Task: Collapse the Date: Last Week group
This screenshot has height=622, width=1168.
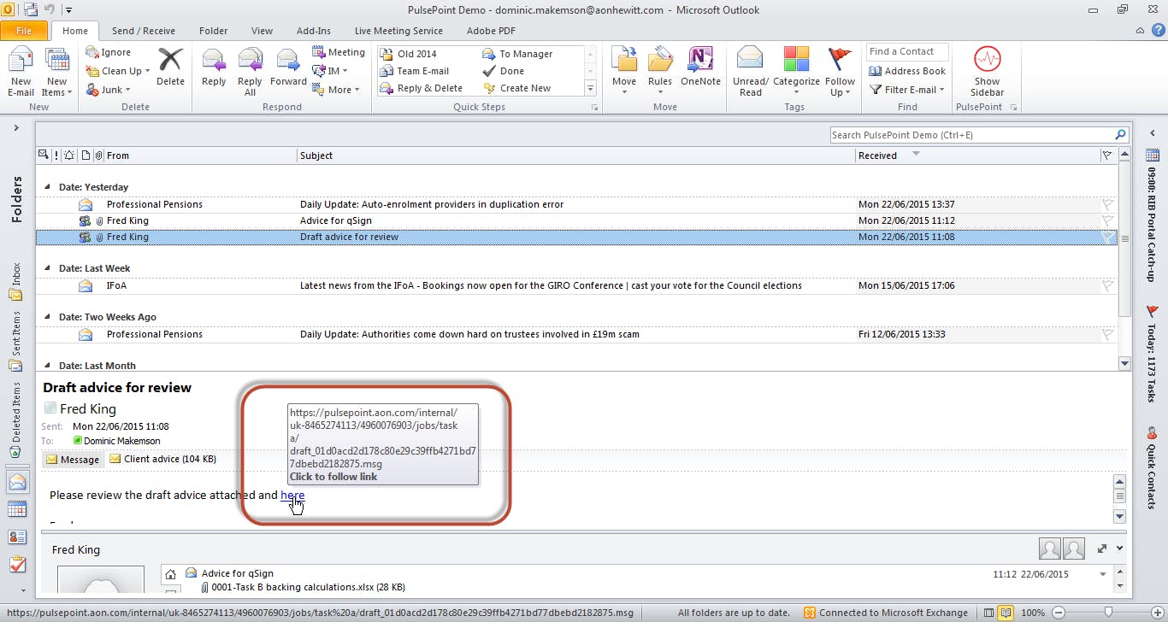Action: (x=48, y=268)
